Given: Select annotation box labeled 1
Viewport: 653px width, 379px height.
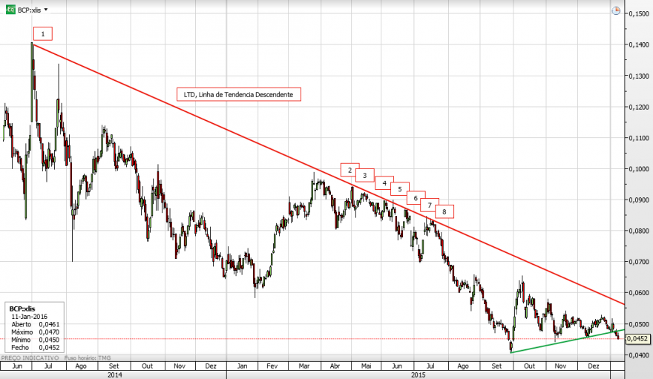Looking at the screenshot, I should (43, 34).
